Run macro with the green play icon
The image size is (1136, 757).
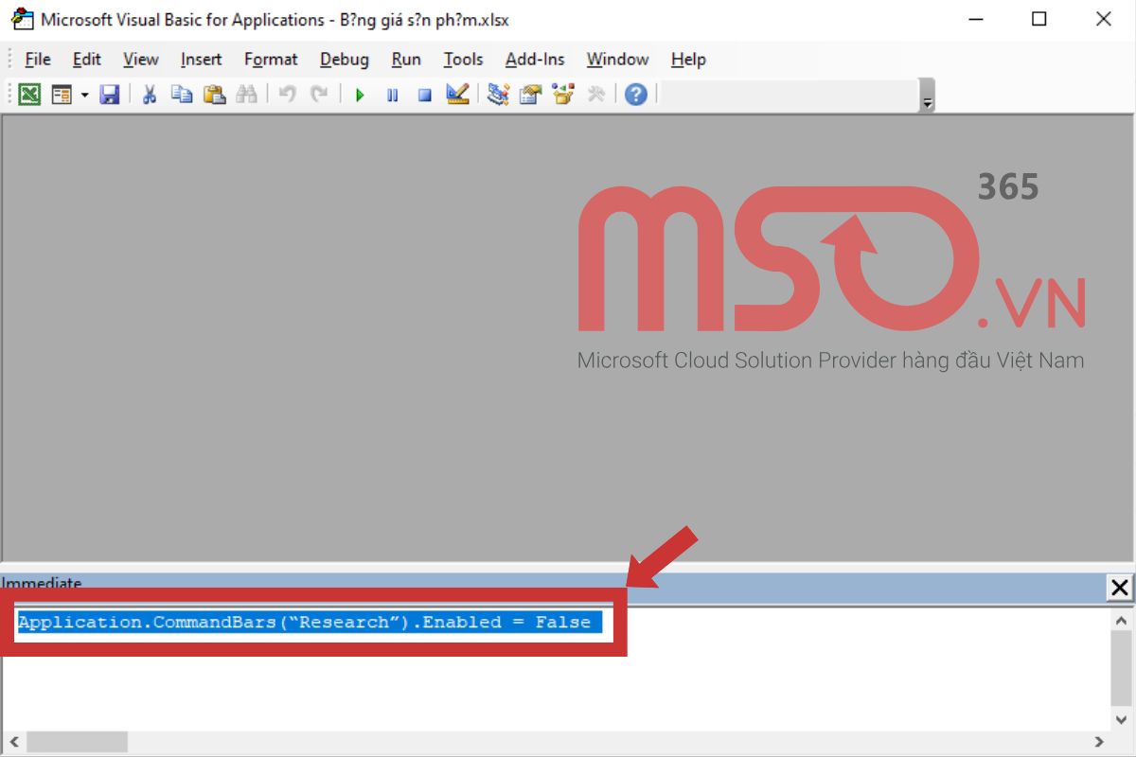pyautogui.click(x=360, y=95)
